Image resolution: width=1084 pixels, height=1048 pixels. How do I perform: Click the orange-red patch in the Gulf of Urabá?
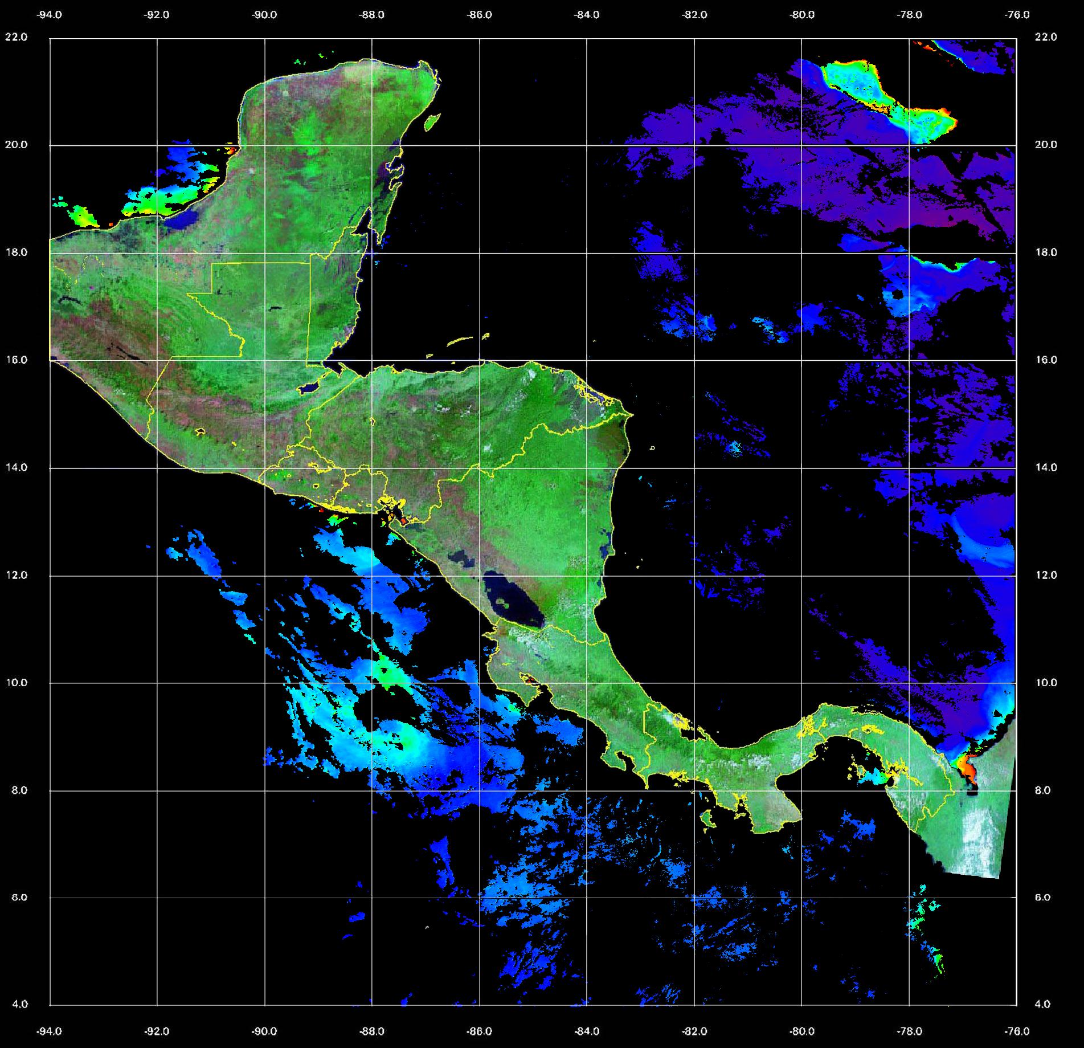click(967, 768)
